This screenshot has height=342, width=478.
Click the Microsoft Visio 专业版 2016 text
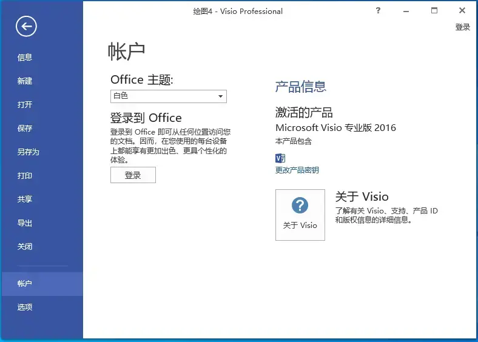coord(335,127)
